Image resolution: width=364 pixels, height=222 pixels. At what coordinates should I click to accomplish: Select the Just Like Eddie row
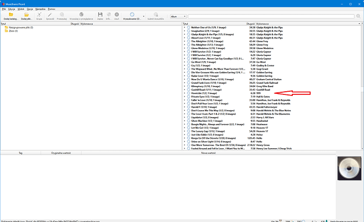(273, 134)
